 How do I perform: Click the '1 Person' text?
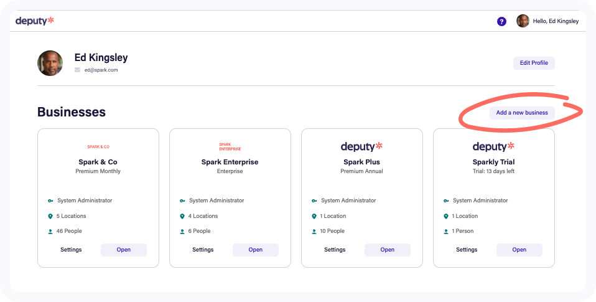coord(463,231)
